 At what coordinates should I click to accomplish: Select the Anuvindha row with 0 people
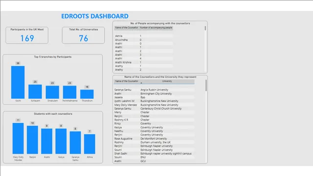pos(143,40)
